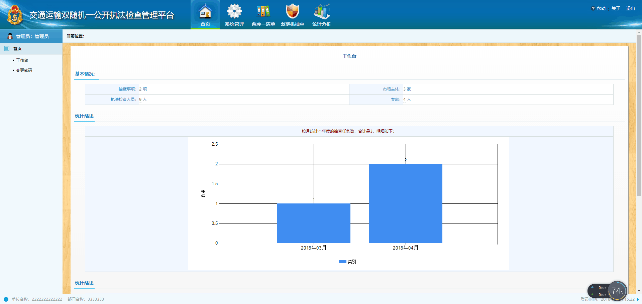Click the platform title text
This screenshot has width=642, height=304.
click(102, 15)
